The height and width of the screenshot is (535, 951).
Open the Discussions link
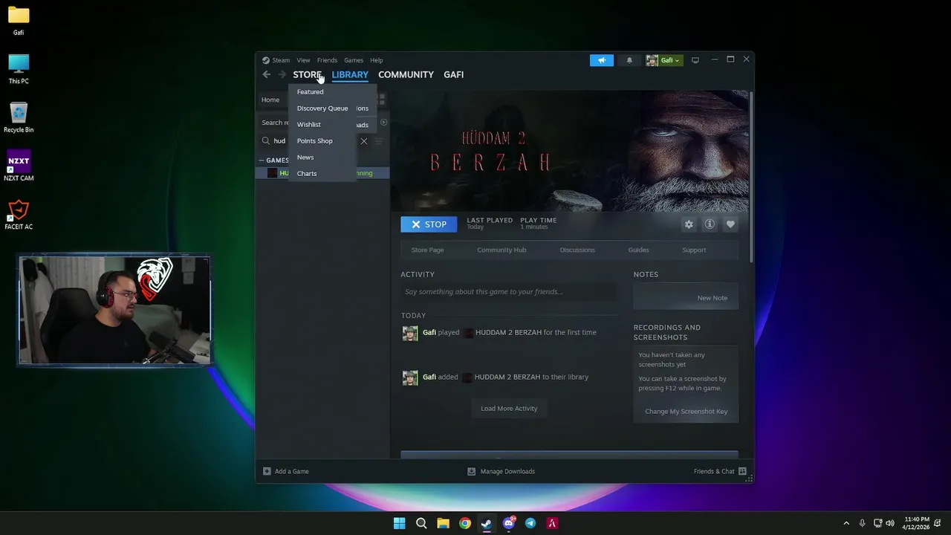pos(577,250)
